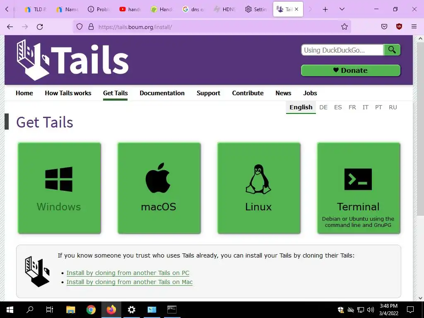Image resolution: width=424 pixels, height=318 pixels.
Task: Open the Documentation navigation item
Action: (x=162, y=93)
